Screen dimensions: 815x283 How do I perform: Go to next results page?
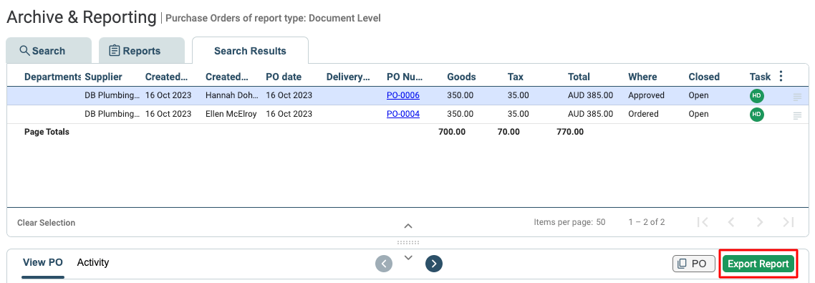pos(760,222)
